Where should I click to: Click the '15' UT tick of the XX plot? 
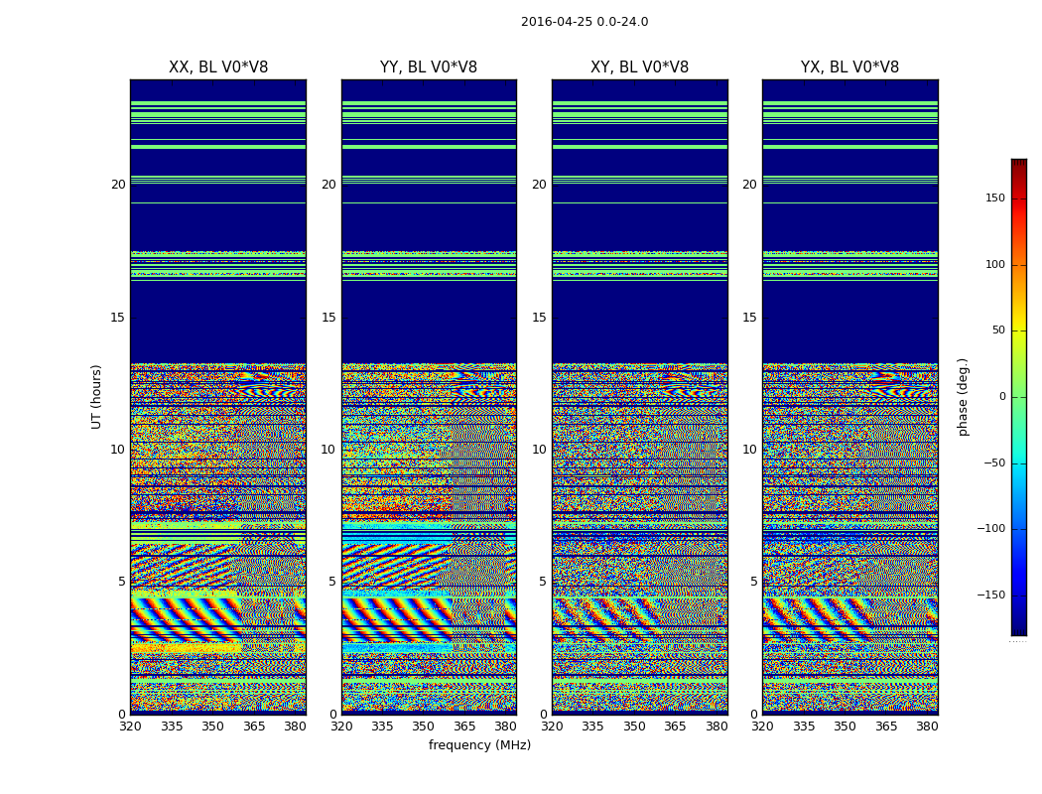pyautogui.click(x=118, y=318)
